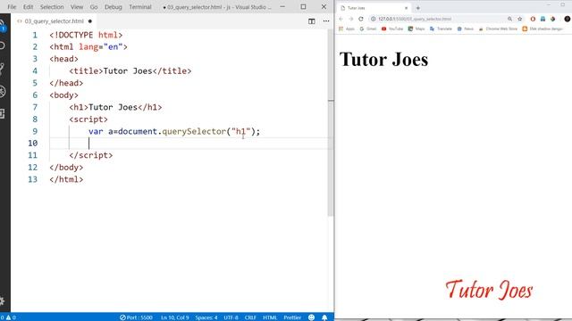The height and width of the screenshot is (321, 572).
Task: Reload the Chrome page
Action: point(361,19)
